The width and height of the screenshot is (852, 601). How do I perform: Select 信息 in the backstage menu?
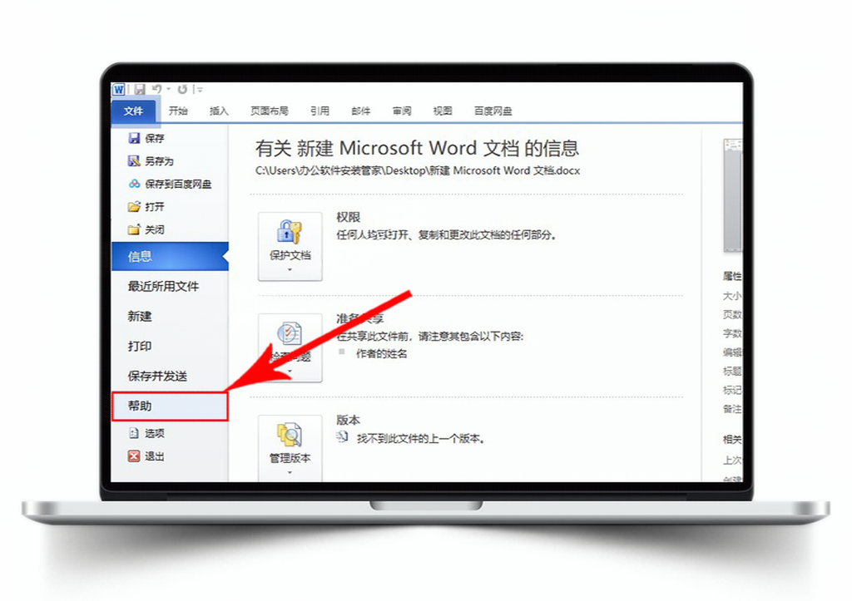point(170,256)
